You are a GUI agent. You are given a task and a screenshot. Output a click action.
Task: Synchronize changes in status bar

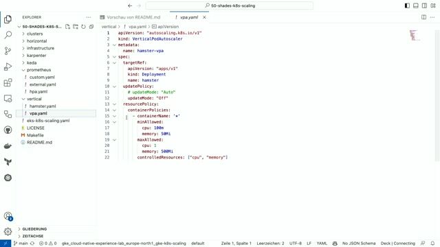(32, 244)
